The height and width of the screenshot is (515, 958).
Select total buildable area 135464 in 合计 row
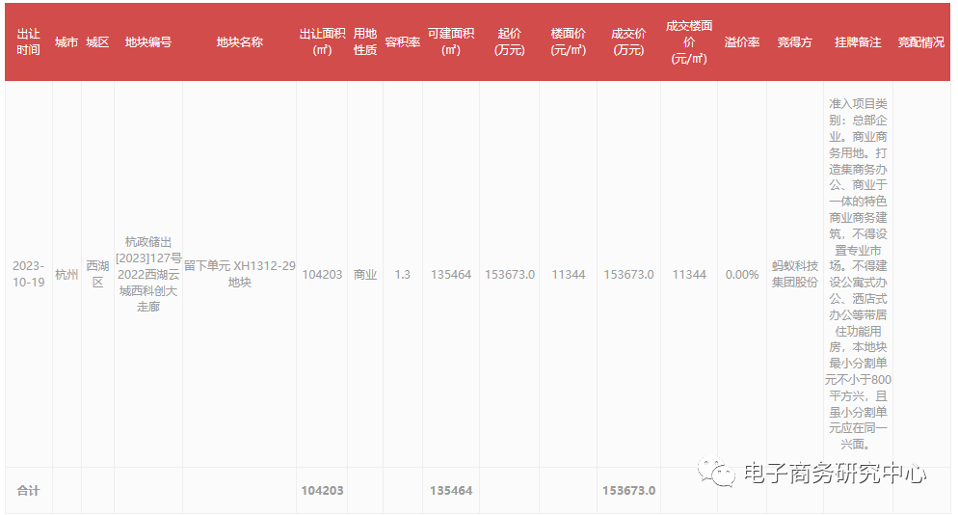point(451,491)
